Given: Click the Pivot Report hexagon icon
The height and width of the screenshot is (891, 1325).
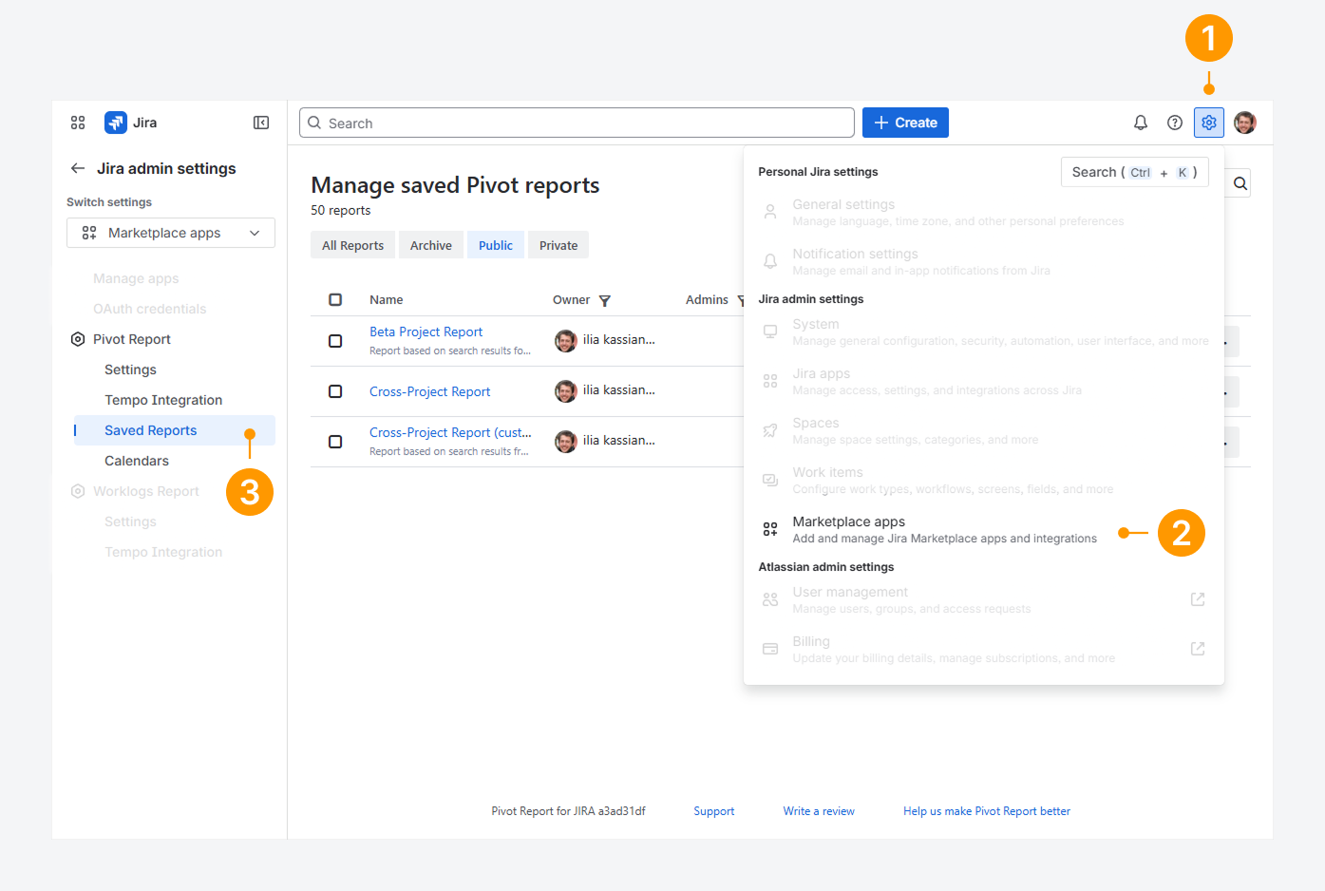Looking at the screenshot, I should 78,339.
